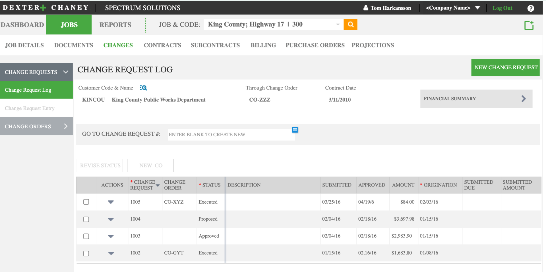546x272 pixels.
Task: Click the Tom Harkansson user name
Action: coord(391,8)
